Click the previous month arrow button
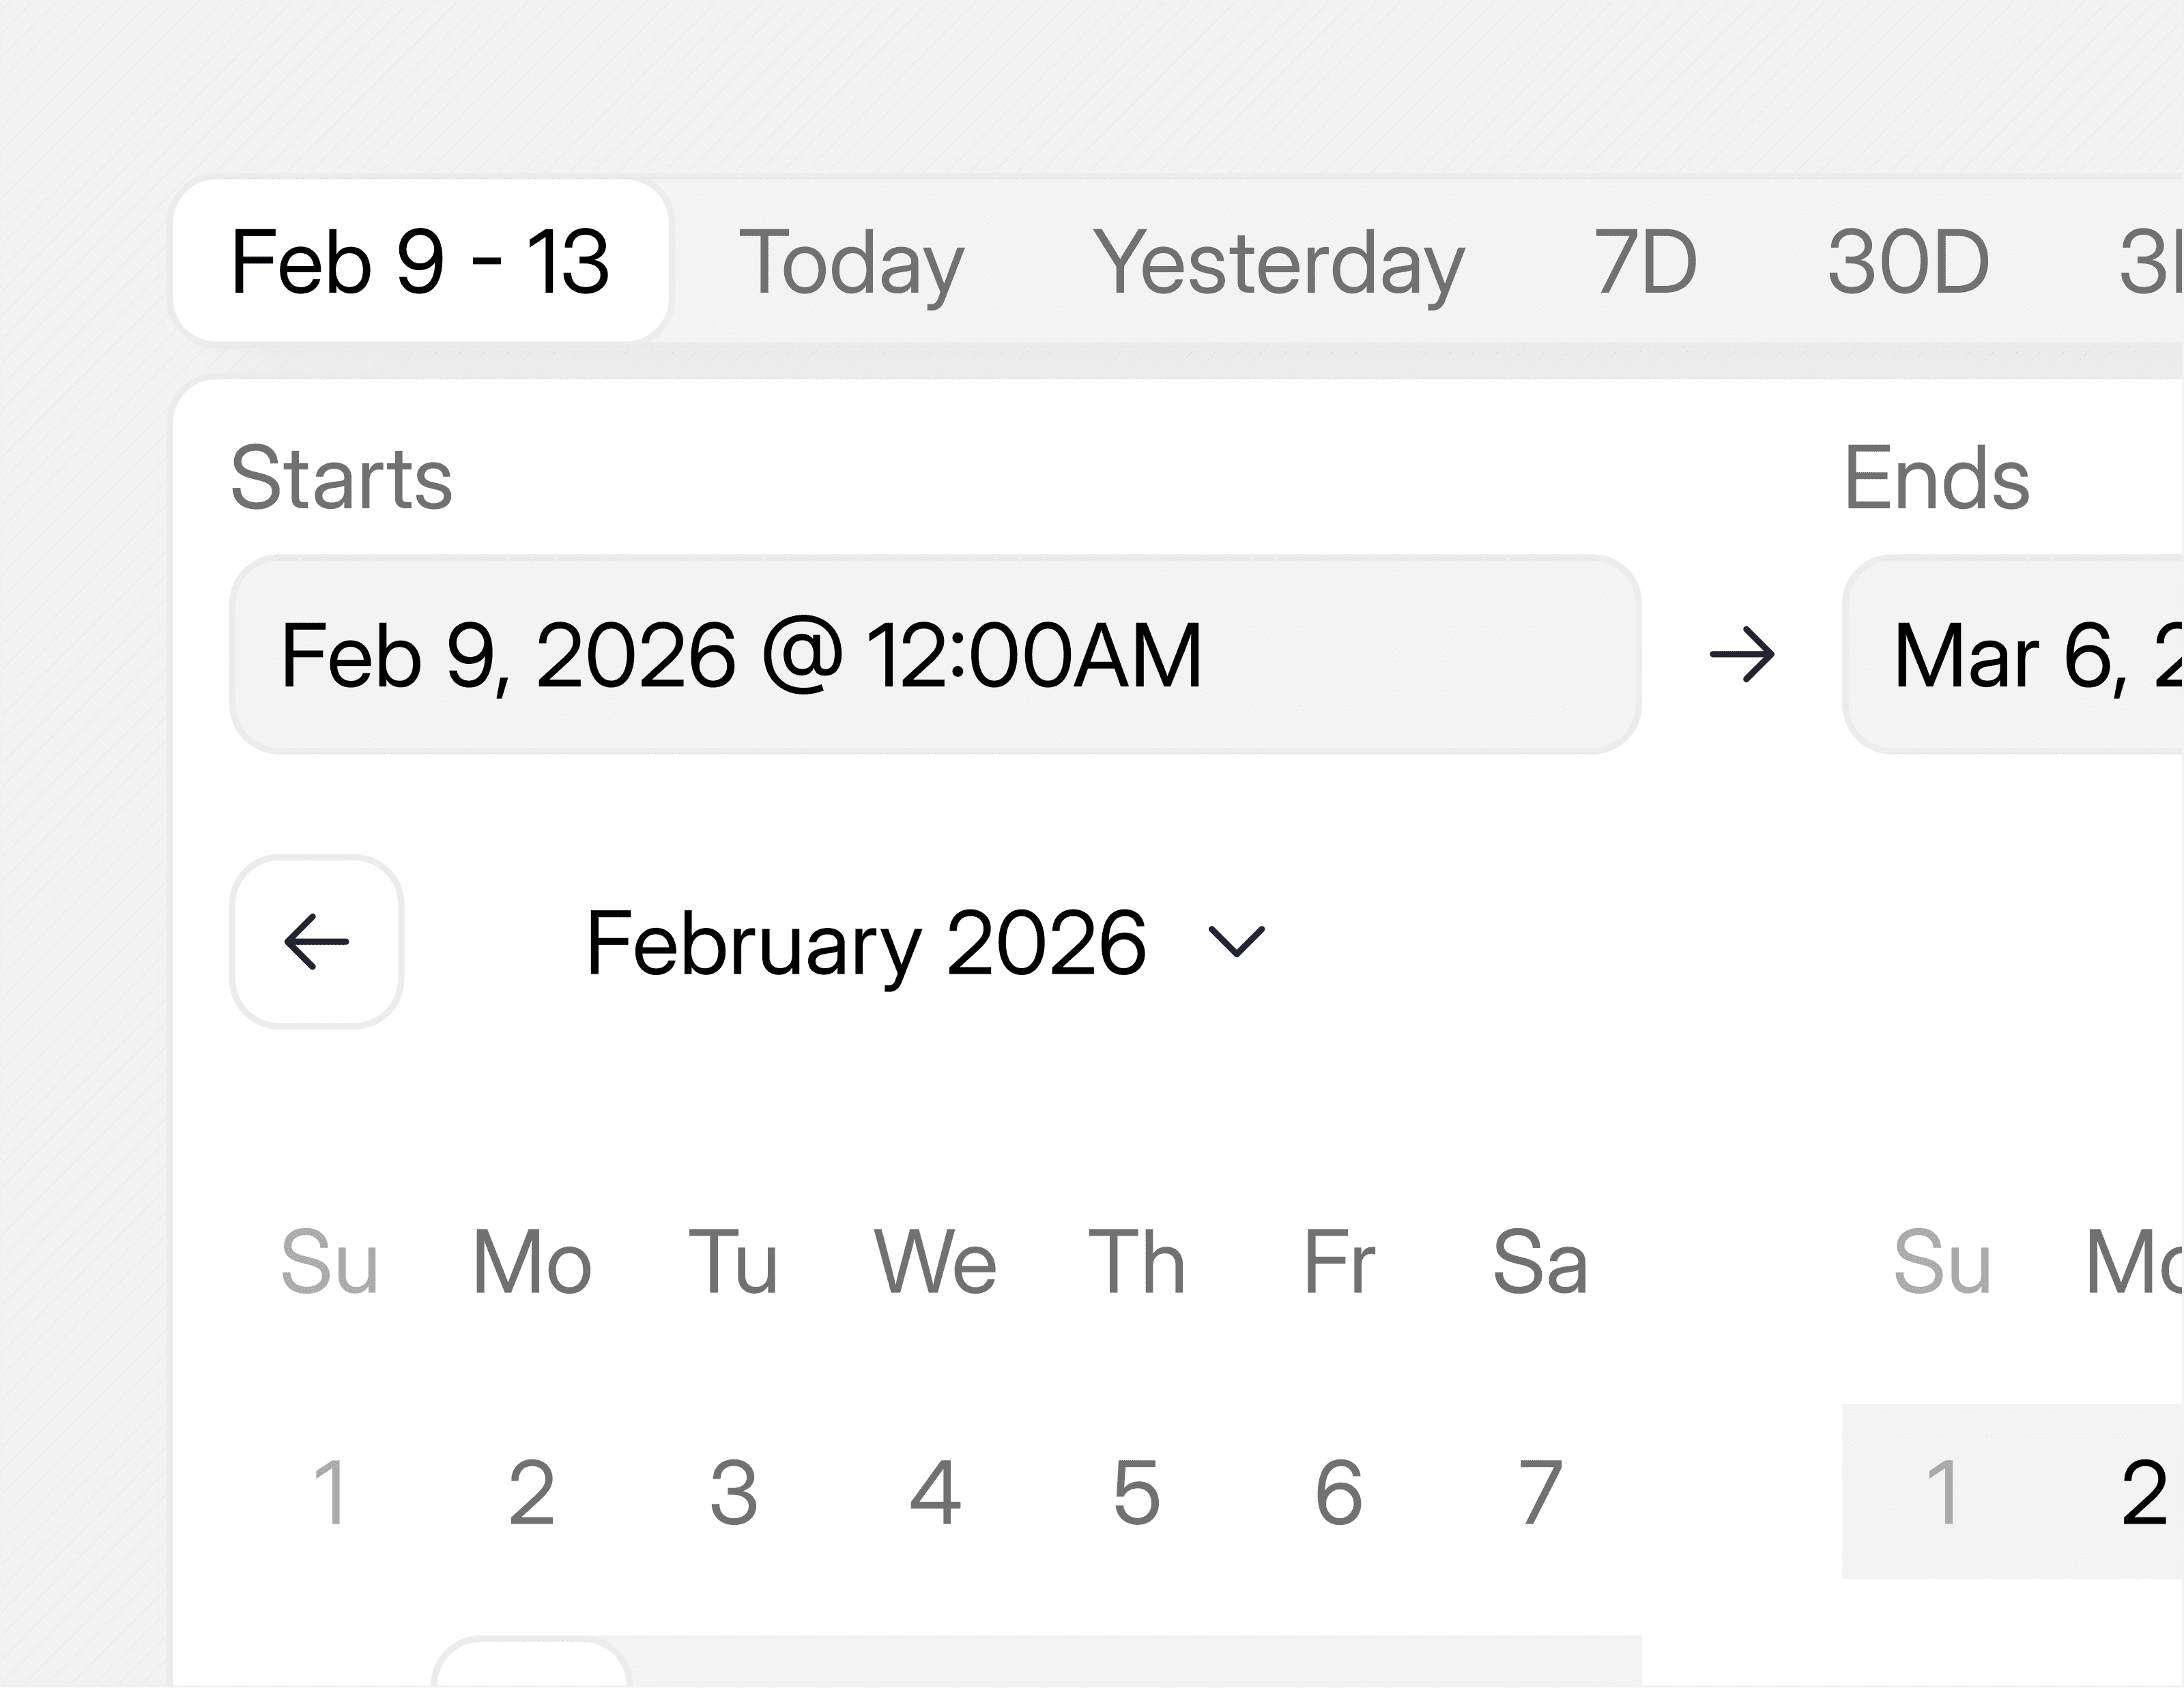 (x=316, y=942)
